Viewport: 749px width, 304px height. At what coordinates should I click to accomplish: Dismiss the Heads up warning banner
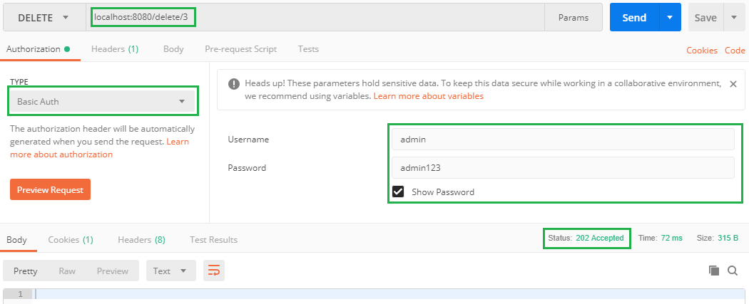(x=733, y=84)
